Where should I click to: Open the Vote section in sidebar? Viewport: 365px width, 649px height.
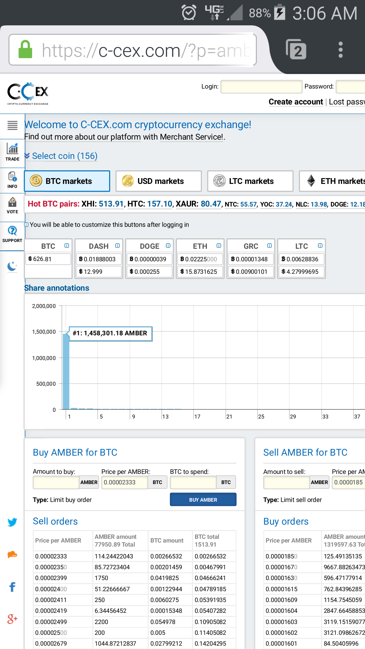13,206
